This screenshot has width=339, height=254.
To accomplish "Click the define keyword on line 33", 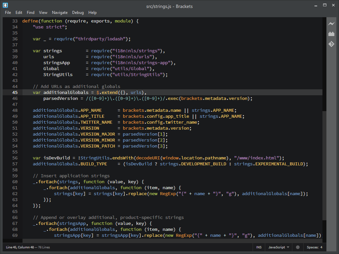I will 30,21.
